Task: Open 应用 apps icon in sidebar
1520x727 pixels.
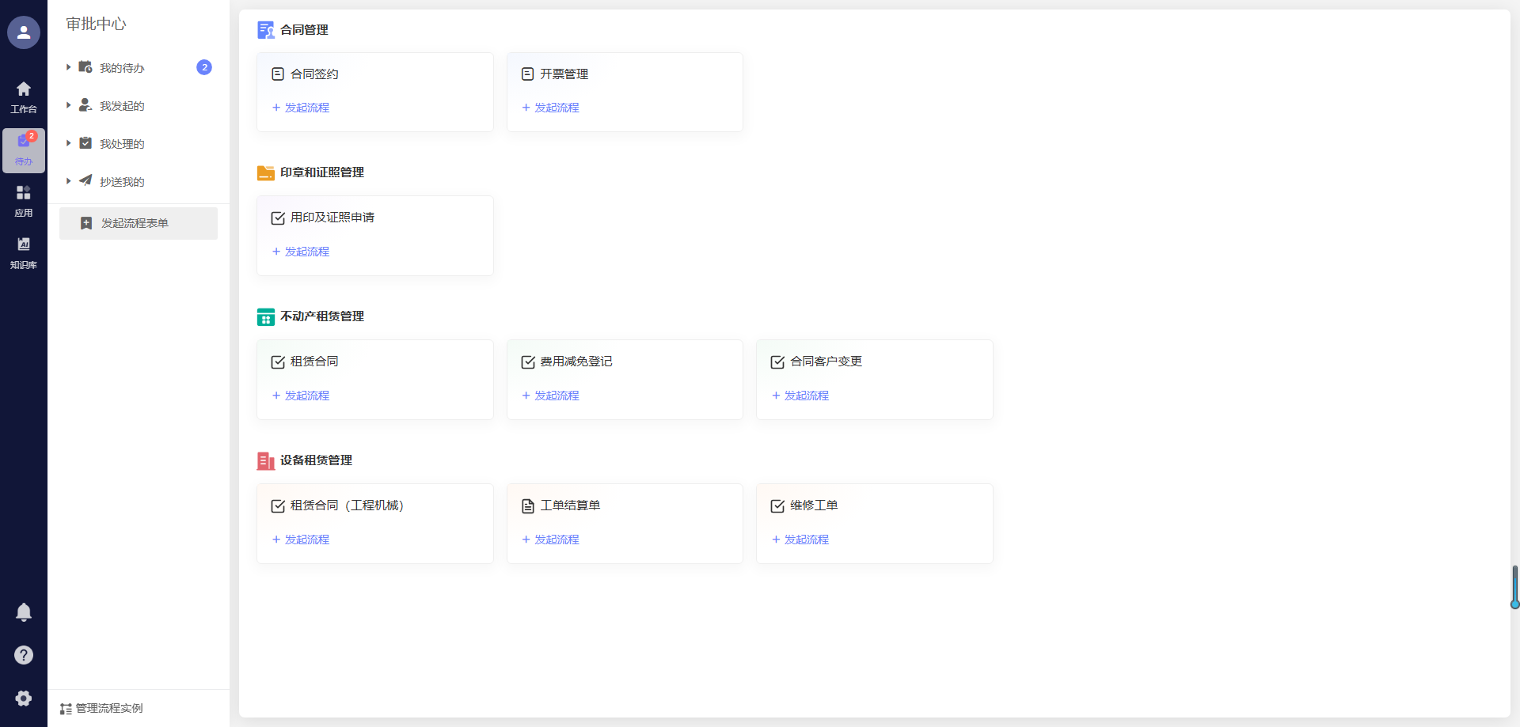Action: 24,201
